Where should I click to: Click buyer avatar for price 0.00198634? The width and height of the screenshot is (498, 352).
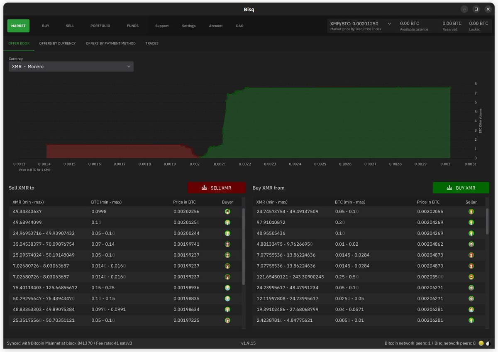[x=227, y=309]
